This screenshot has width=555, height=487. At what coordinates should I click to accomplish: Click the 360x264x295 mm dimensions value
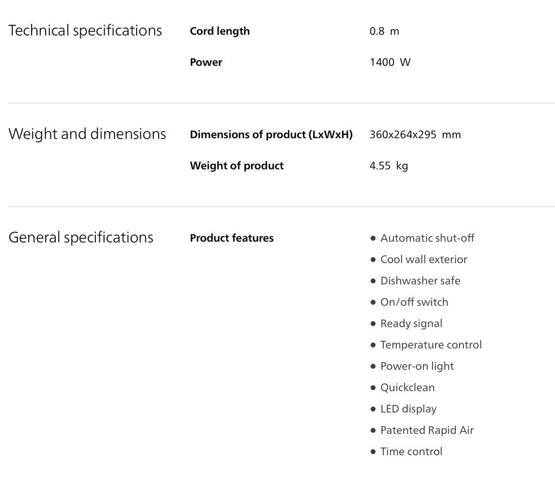point(415,135)
